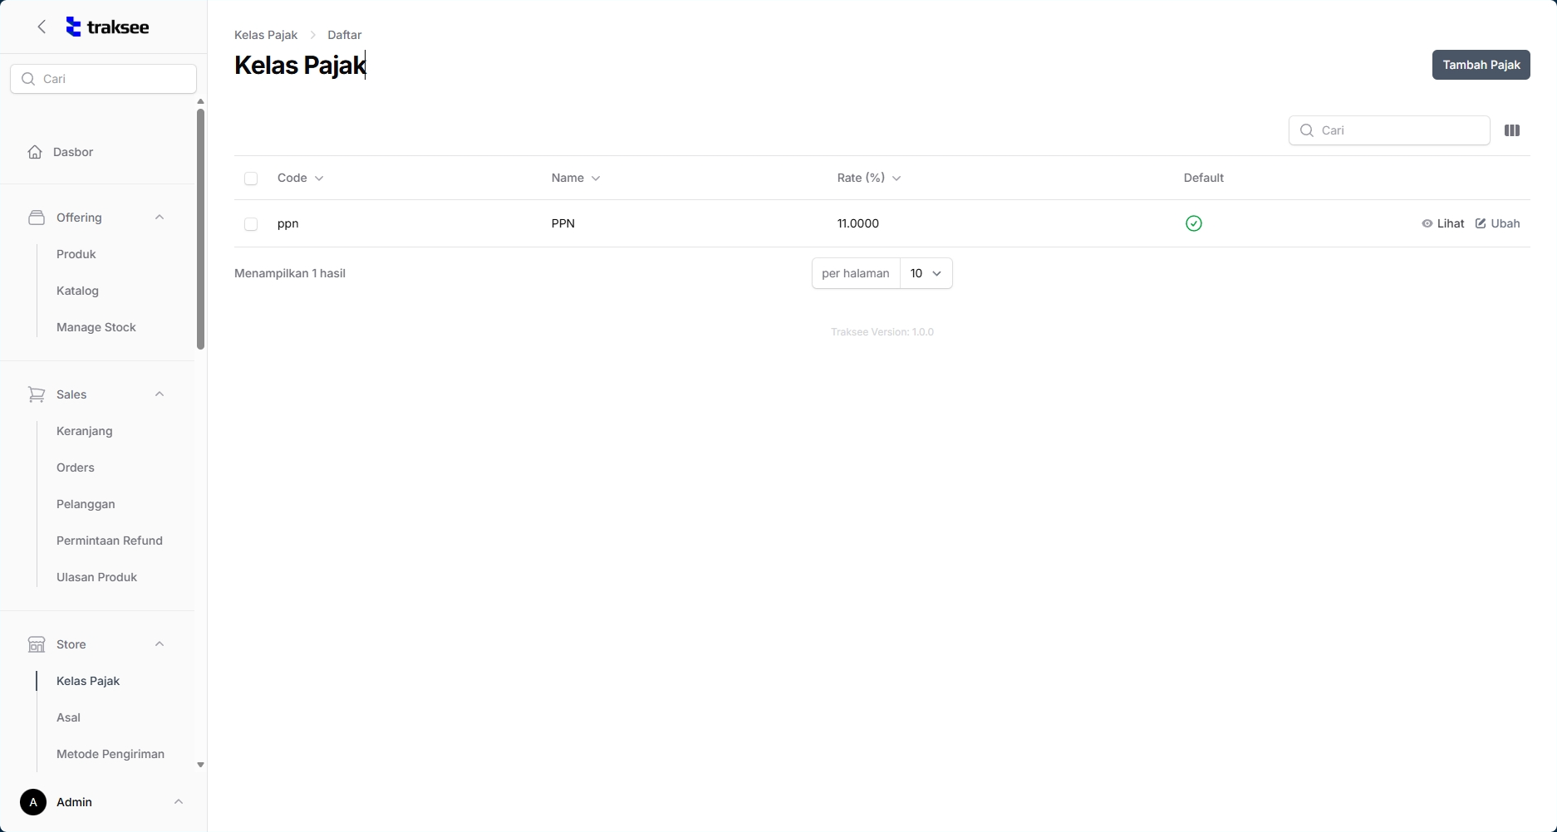Click the Sales cart icon
Viewport: 1557px width, 832px height.
pos(37,394)
